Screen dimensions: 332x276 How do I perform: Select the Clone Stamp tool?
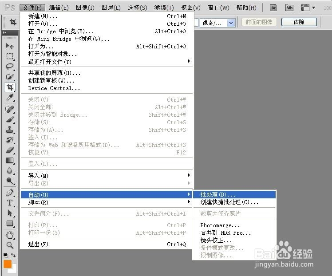[10, 130]
